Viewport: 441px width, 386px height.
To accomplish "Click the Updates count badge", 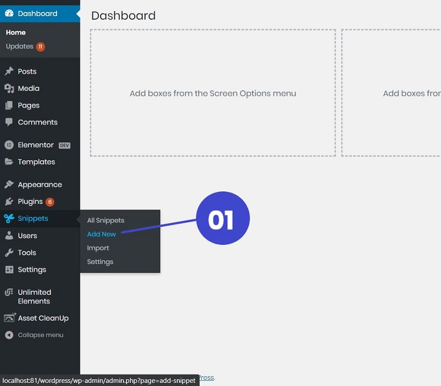I will (x=40, y=46).
